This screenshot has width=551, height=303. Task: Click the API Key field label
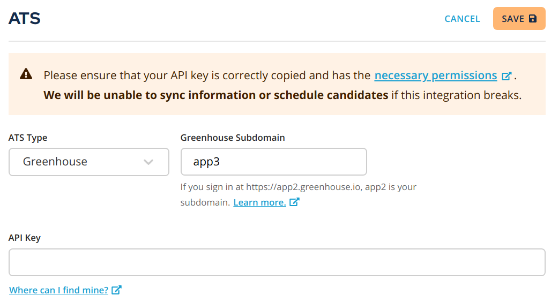click(25, 238)
